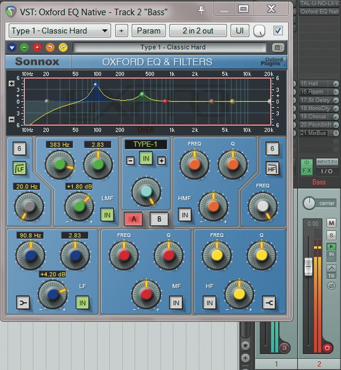Solo the Bass track in mixer
Screen dimensions: 341x370
click(331, 235)
